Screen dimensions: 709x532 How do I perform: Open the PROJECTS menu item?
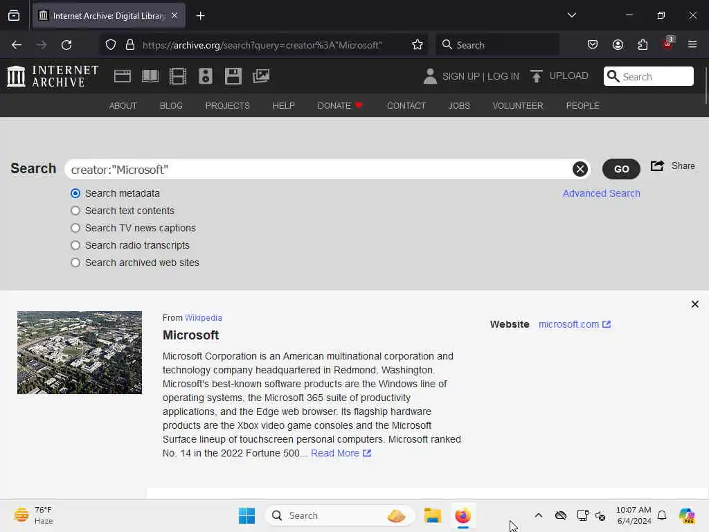click(x=227, y=105)
